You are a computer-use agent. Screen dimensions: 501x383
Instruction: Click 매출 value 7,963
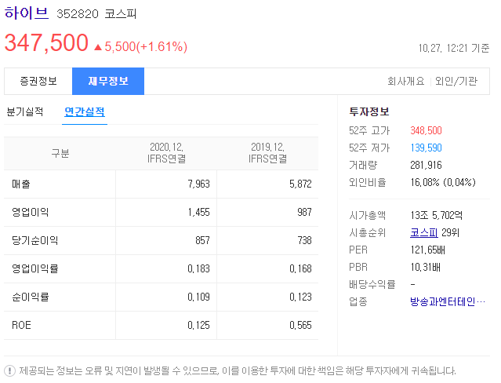(x=198, y=184)
